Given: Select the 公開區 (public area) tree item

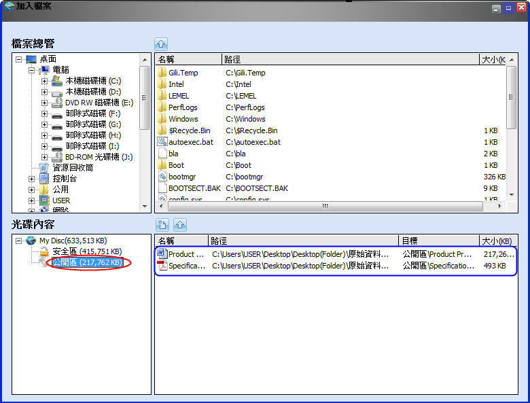Looking at the screenshot, I should click(87, 262).
